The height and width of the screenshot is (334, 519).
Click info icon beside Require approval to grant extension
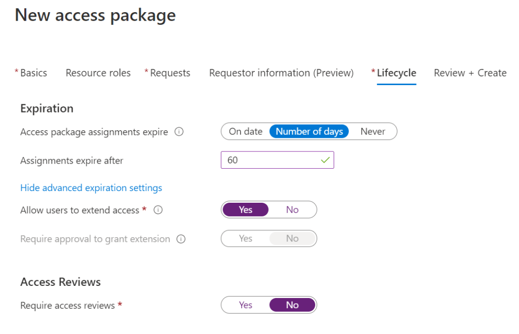point(181,239)
